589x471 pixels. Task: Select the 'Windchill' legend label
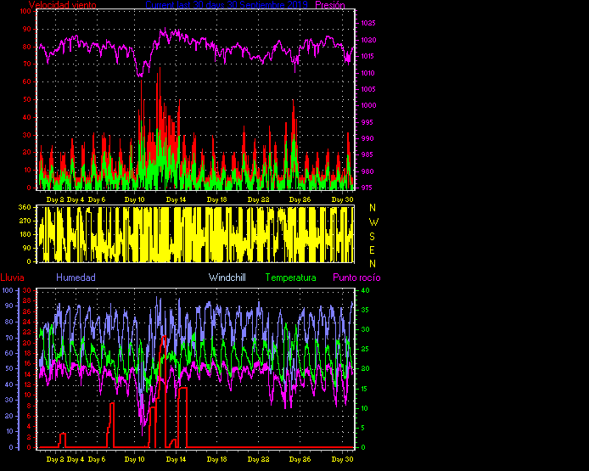coord(227,278)
